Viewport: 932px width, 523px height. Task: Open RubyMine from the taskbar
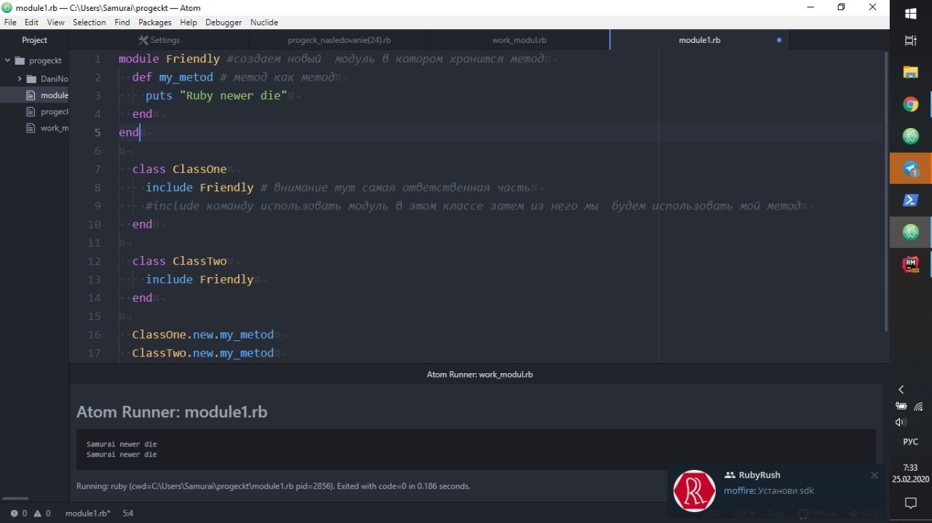pyautogui.click(x=910, y=264)
